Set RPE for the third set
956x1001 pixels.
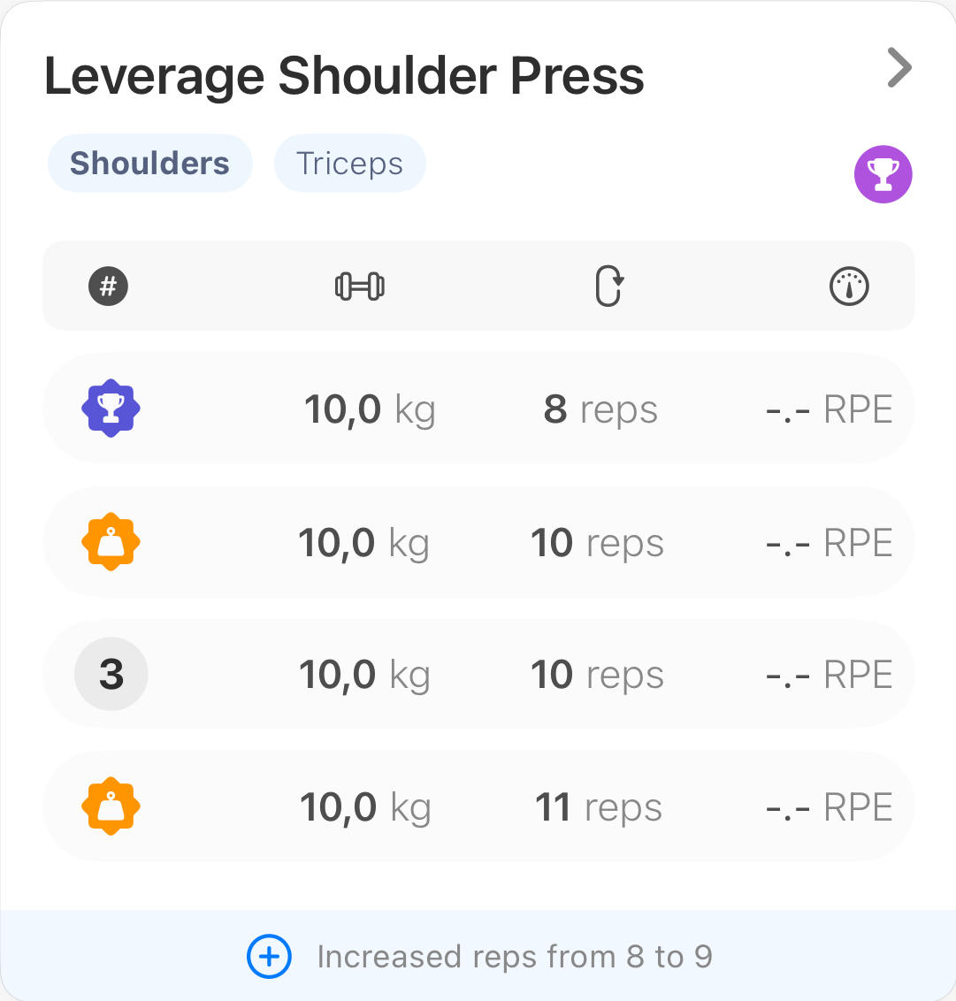pos(829,676)
